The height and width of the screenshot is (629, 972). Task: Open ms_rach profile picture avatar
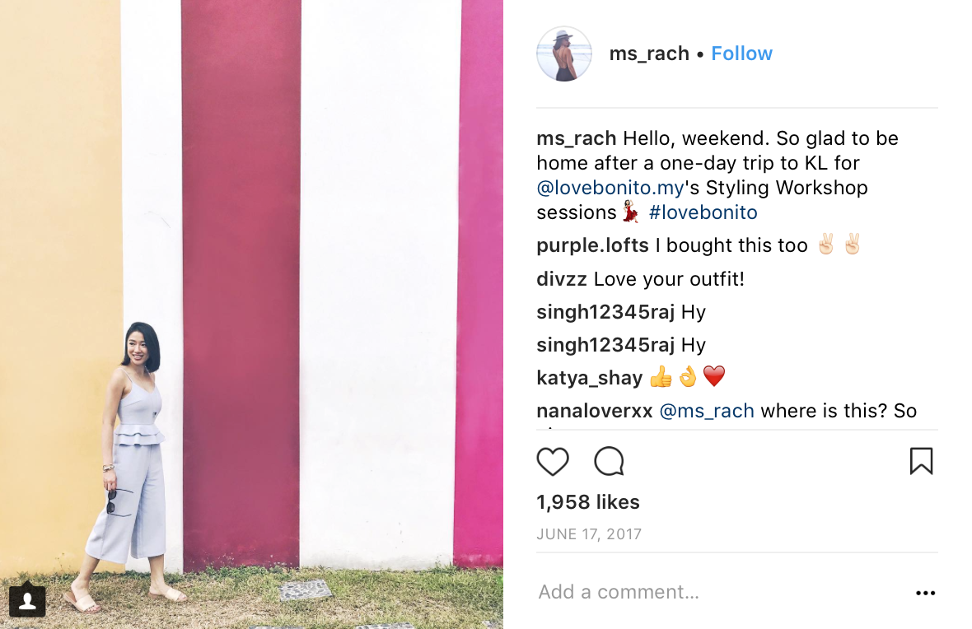click(x=563, y=54)
